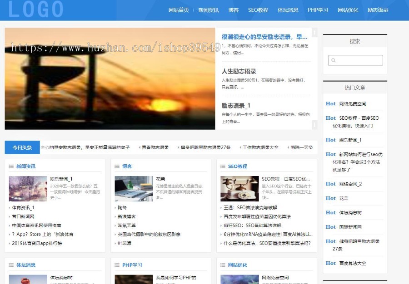Click the list icon beside PHP学习 heading
409x284 pixels.
pyautogui.click(x=117, y=265)
